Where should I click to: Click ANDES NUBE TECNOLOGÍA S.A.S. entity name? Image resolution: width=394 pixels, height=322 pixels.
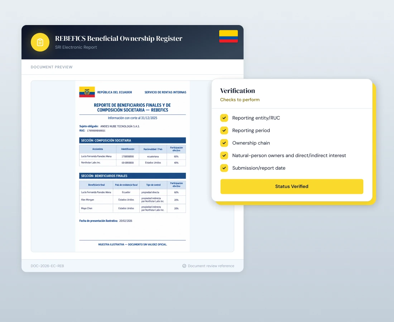(120, 126)
